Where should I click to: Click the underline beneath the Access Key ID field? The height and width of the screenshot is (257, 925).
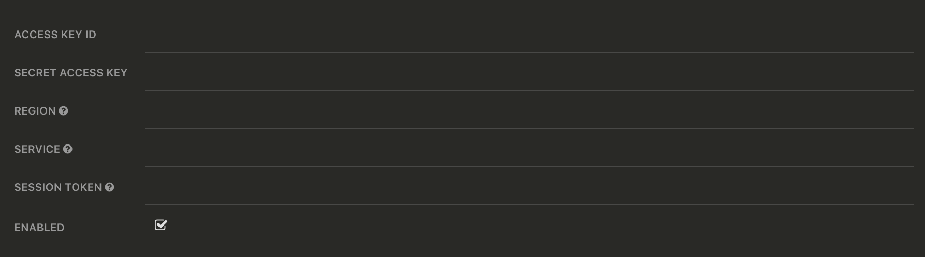pos(529,52)
